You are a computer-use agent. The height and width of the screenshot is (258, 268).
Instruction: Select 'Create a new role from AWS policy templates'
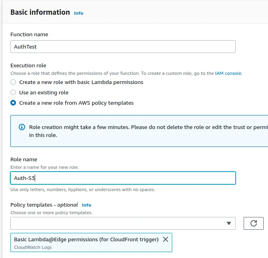tap(14, 103)
